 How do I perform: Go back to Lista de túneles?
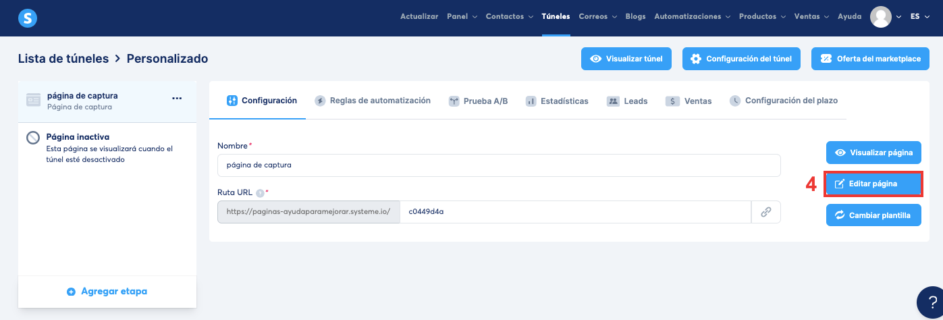pos(63,59)
